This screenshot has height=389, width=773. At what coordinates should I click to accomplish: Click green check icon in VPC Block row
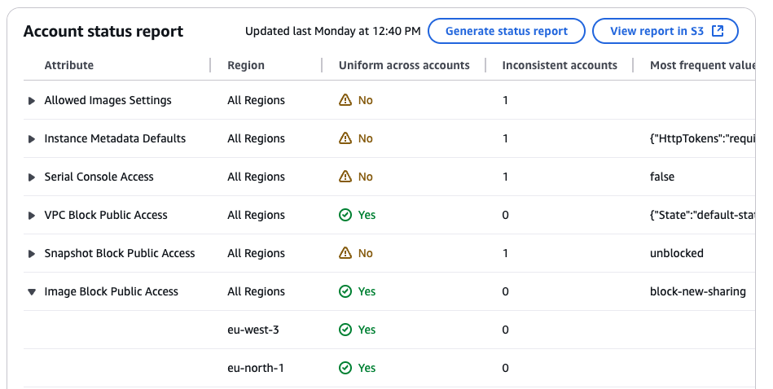[345, 215]
